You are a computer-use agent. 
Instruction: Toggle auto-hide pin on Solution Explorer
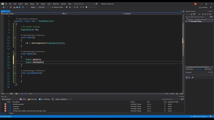point(210,11)
